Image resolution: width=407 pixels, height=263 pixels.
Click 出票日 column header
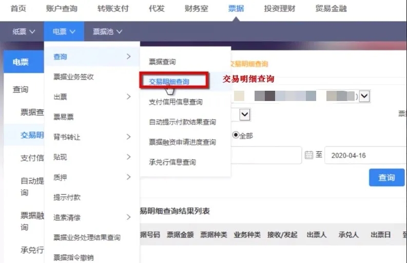pyautogui.click(x=380, y=235)
